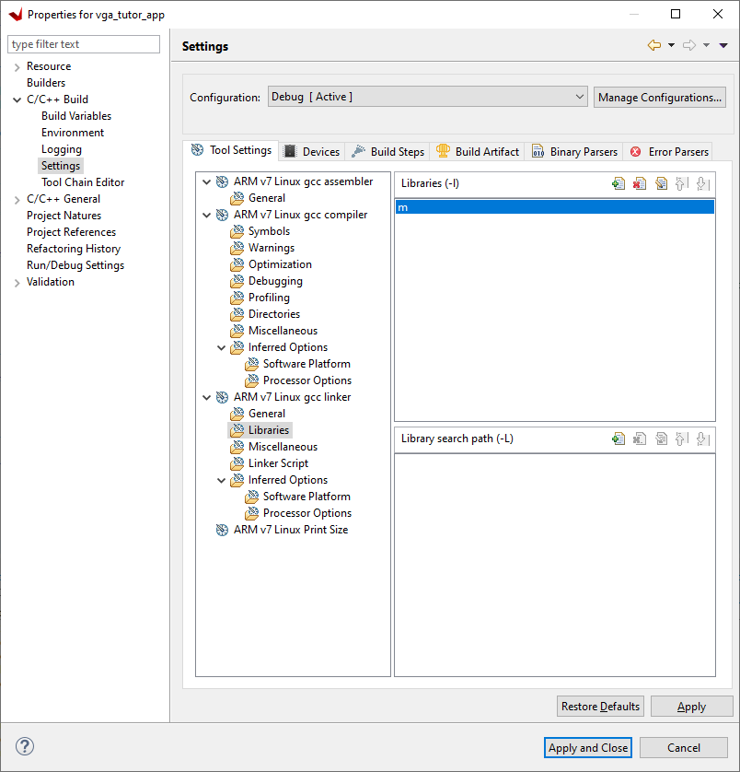Click the Profiling folder icon
Viewport: 740px width, 772px height.
237,298
